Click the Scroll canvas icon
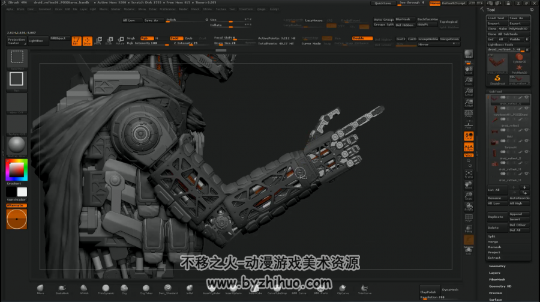 469,70
